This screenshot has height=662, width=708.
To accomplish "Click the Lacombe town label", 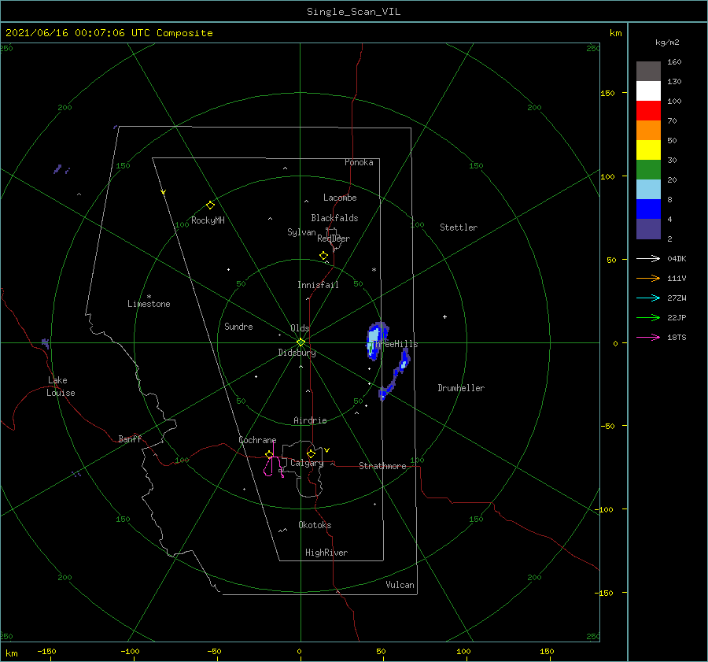I will click(x=340, y=198).
